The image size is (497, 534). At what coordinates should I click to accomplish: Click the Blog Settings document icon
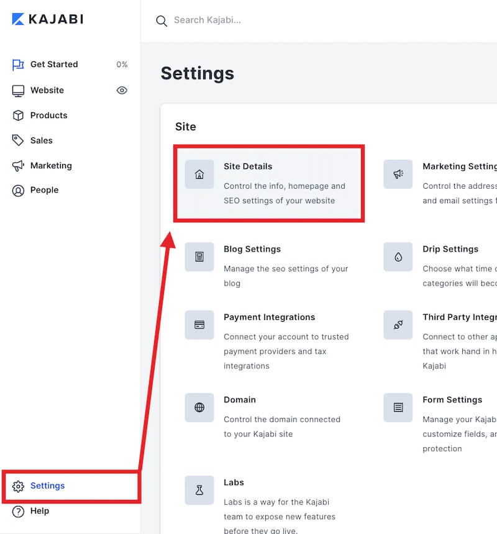pyautogui.click(x=199, y=256)
